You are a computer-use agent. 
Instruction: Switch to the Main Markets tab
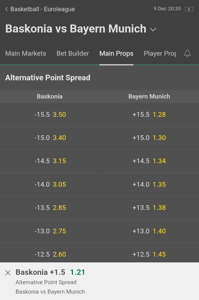[x=26, y=54]
